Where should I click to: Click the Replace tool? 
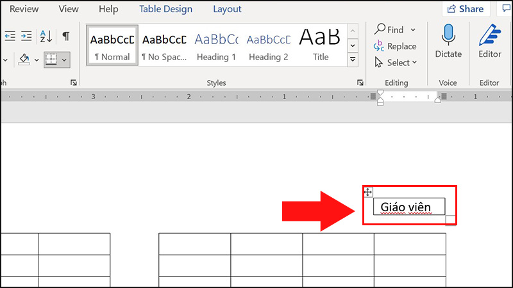click(x=395, y=46)
